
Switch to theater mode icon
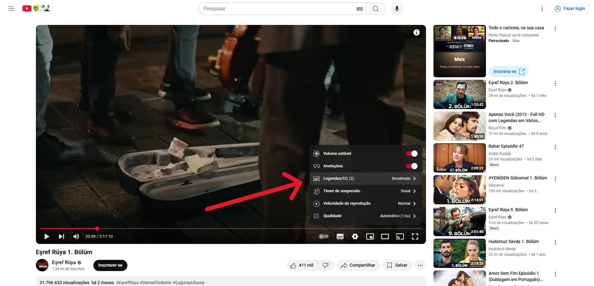coord(385,236)
